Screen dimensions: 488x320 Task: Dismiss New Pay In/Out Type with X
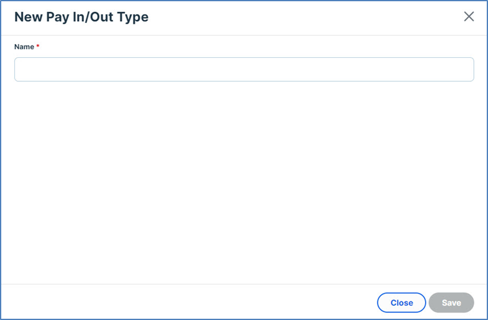pos(469,17)
